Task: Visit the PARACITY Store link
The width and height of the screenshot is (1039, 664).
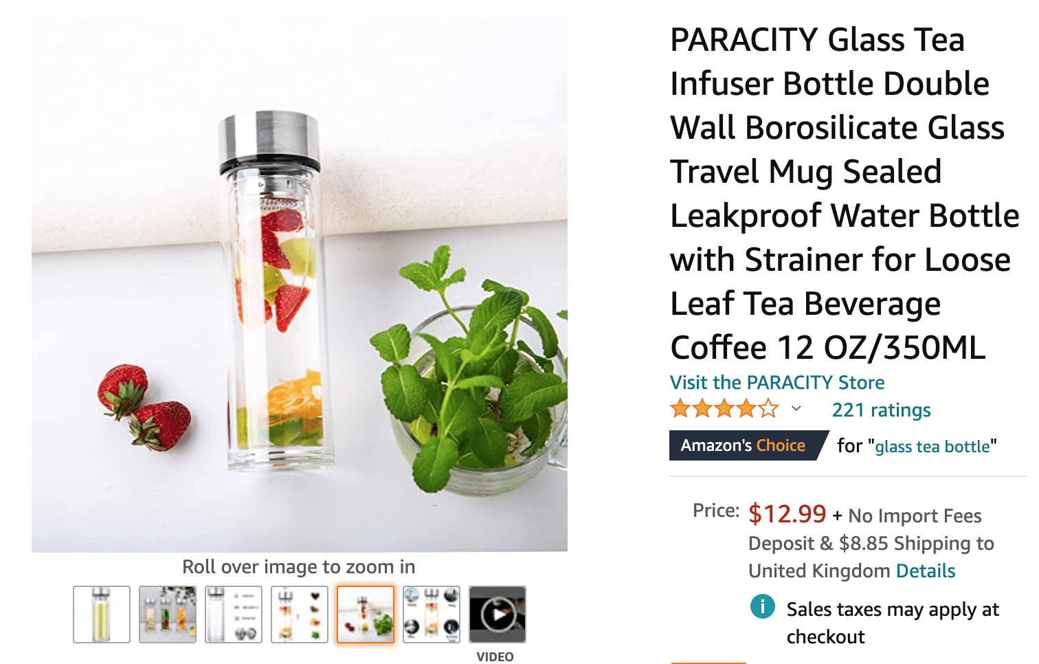Action: [777, 382]
